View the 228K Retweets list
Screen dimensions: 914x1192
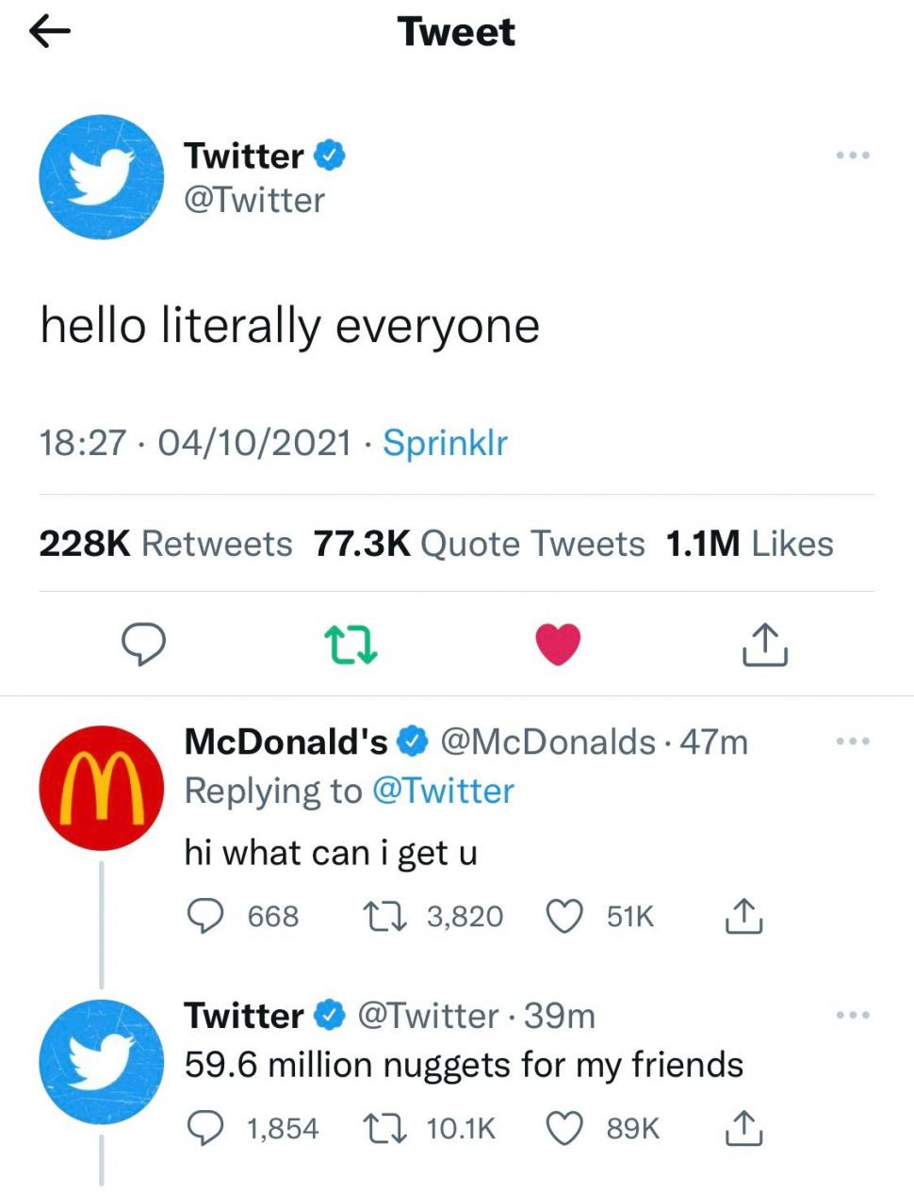165,544
